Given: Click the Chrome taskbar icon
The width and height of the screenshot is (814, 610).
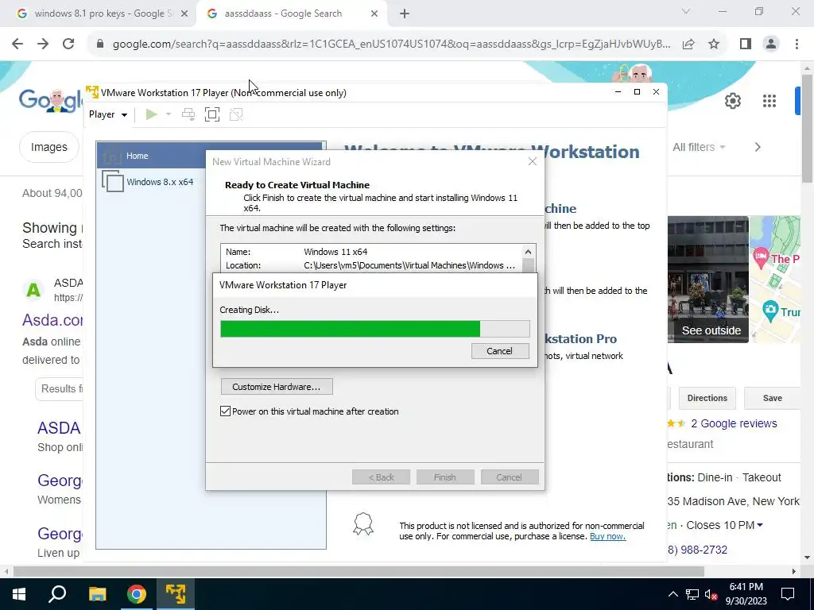Looking at the screenshot, I should (x=137, y=594).
